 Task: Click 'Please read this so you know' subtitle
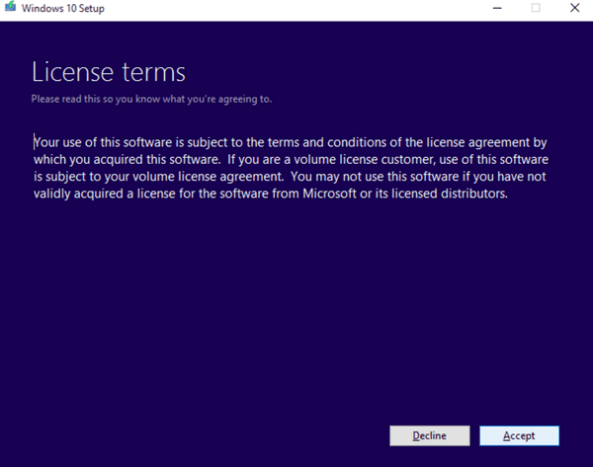[151, 99]
